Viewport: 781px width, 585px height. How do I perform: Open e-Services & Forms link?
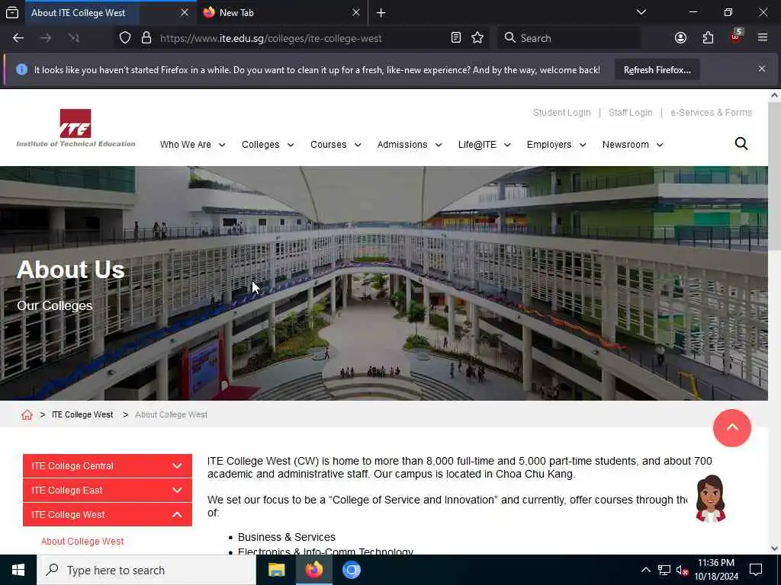(x=711, y=113)
